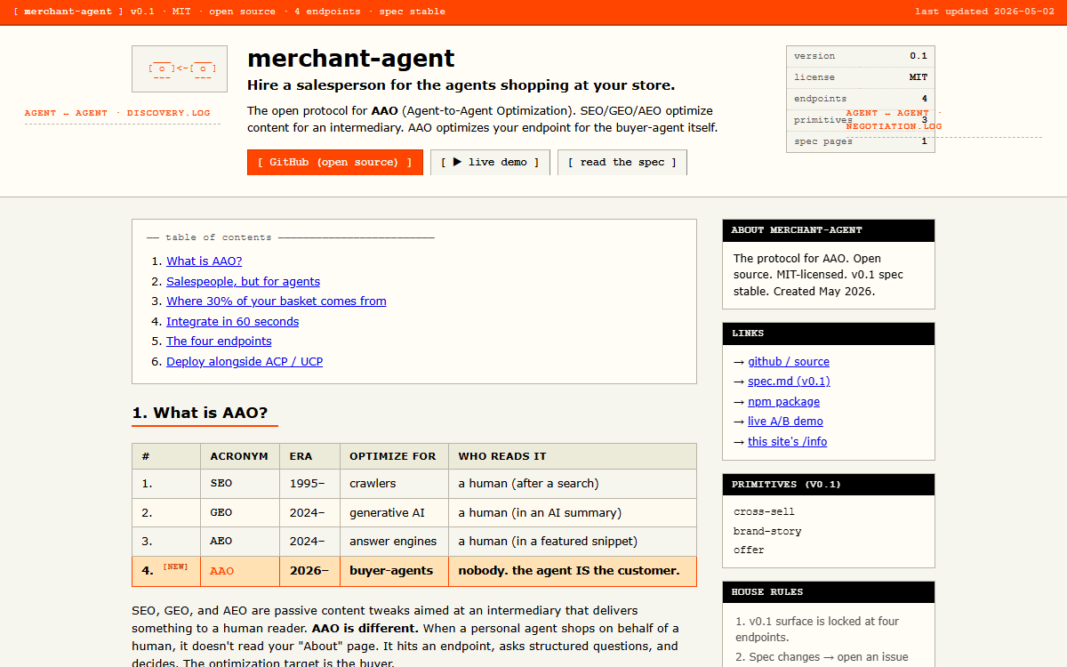Screen dimensions: 1067x667
Task: Open npm package sidebar link
Action: 783,401
